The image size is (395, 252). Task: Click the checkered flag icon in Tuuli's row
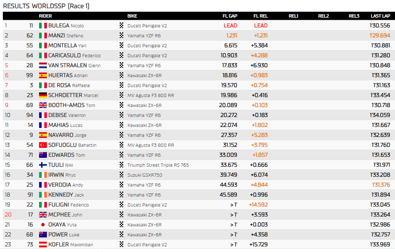(x=121, y=165)
